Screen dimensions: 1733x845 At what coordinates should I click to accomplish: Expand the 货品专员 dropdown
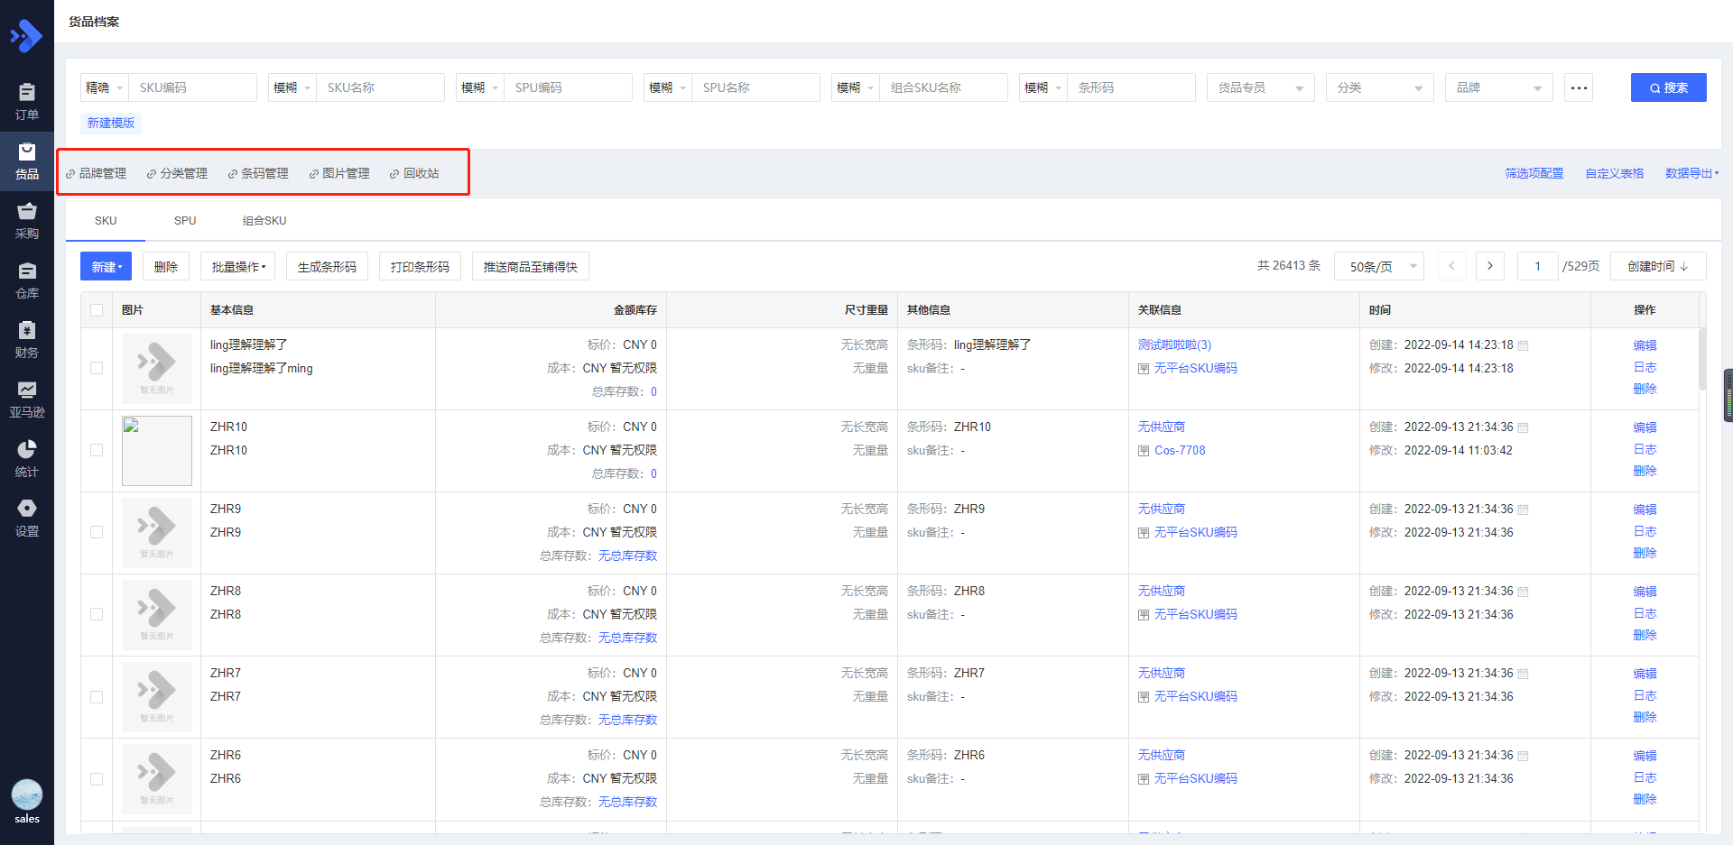pos(1261,87)
